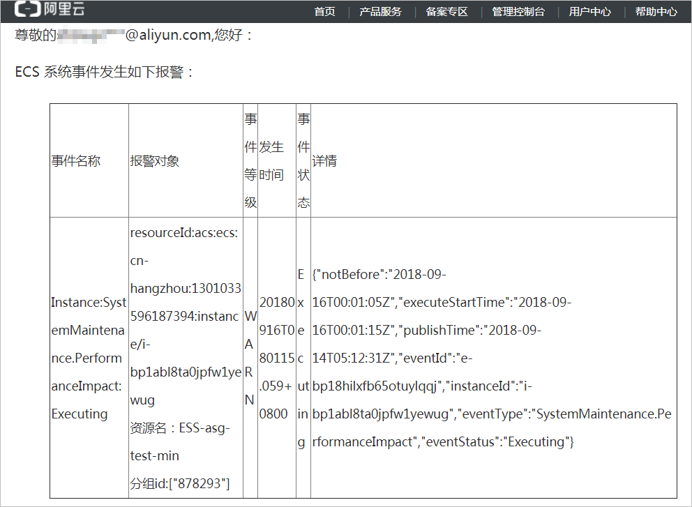The height and width of the screenshot is (507, 692).
Task: Click the Aliyun logo icon
Action: coord(27,8)
